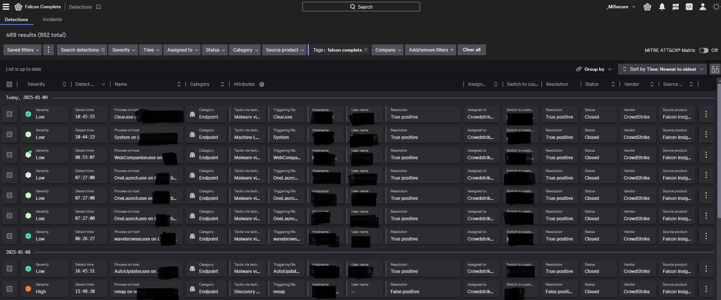The image size is (721, 300).
Task: Switch the list layout view icon
Action: pyautogui.click(x=715, y=69)
